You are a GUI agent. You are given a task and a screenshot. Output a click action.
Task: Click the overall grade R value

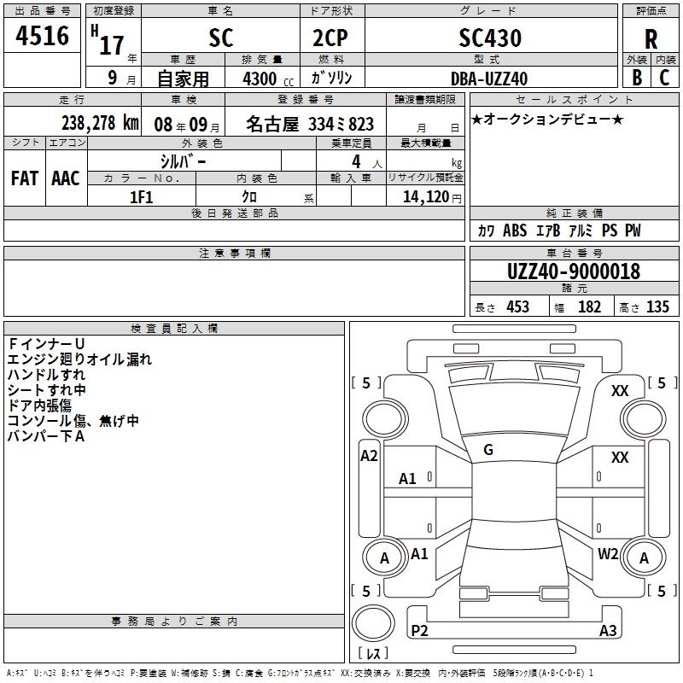(x=651, y=39)
